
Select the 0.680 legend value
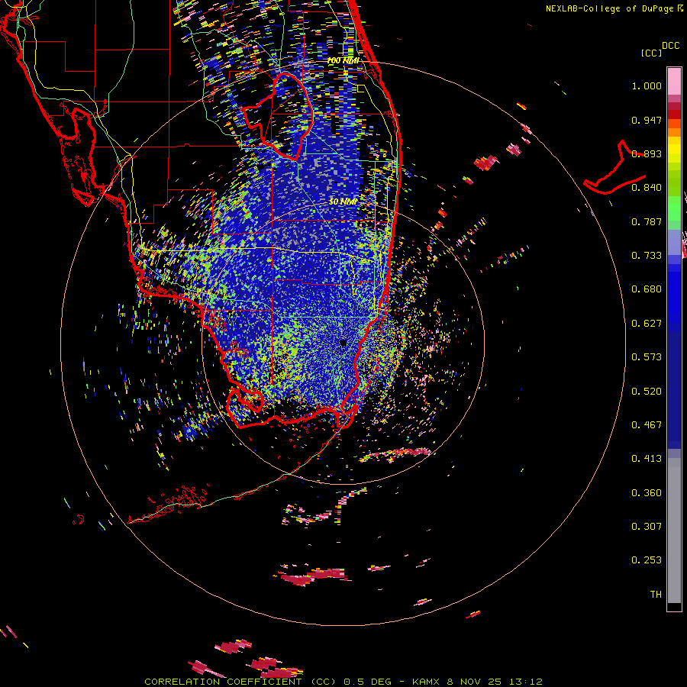[647, 289]
